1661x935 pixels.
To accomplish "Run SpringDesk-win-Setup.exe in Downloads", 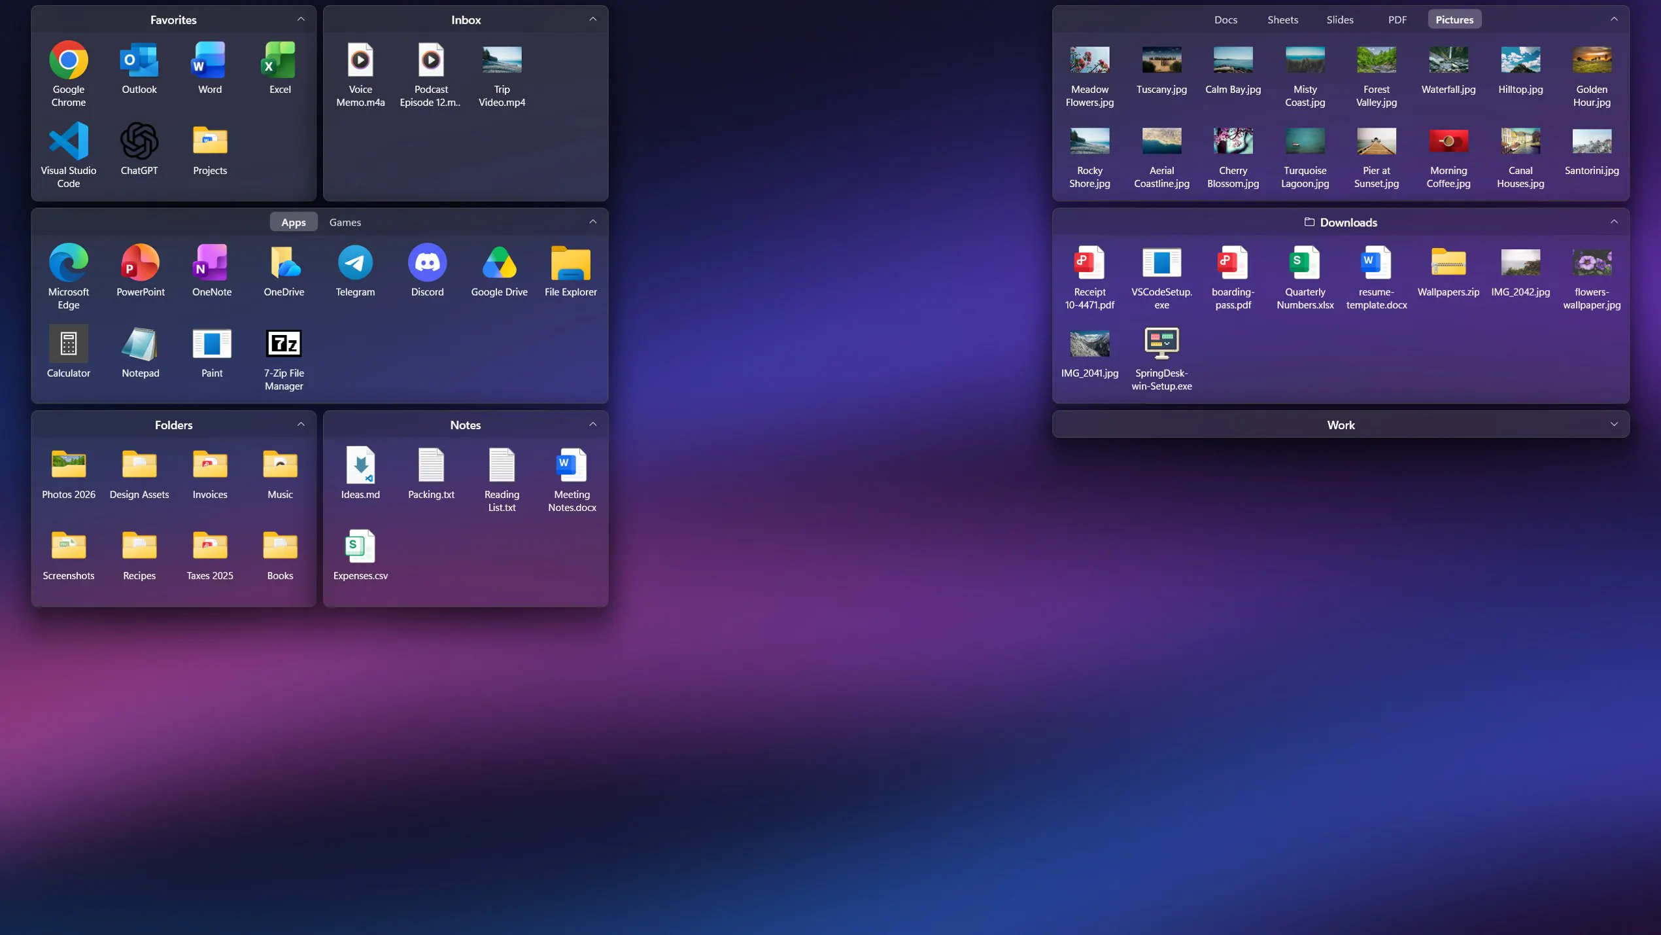I will click(1161, 344).
